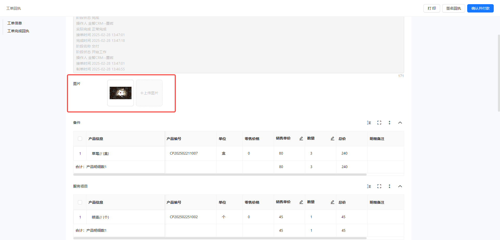500x240 pixels.
Task: Collapse the 服务项目 section
Action: (400, 186)
